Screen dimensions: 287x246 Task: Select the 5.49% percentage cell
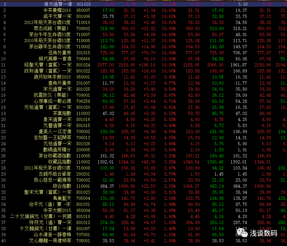[x=170, y=126]
